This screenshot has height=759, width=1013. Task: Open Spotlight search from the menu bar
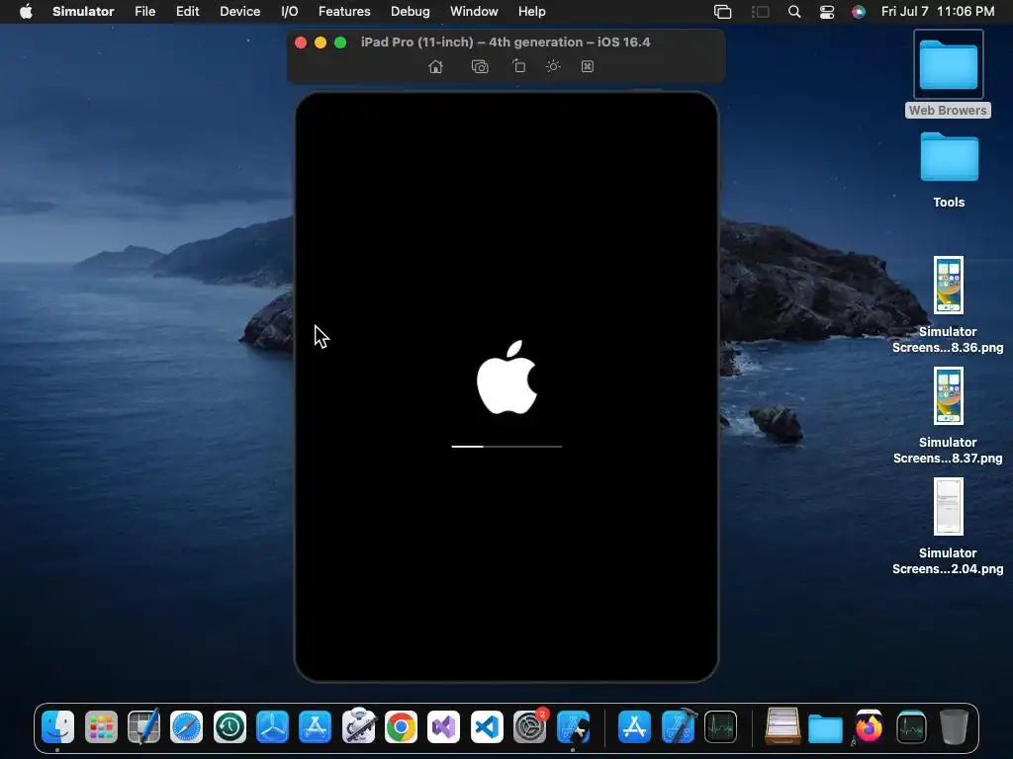(x=794, y=12)
